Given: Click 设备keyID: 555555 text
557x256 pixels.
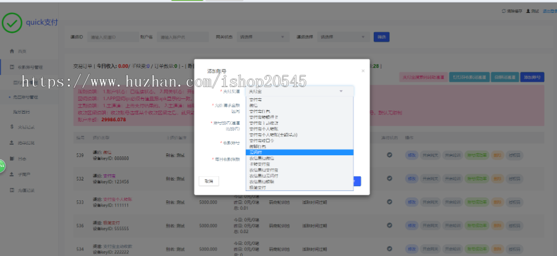Looking at the screenshot, I should click(111, 229).
